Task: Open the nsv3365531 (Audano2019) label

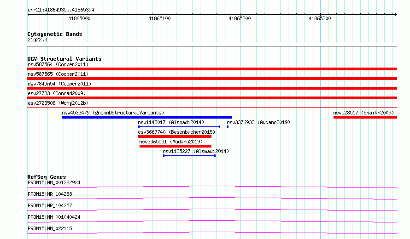Action: click(171, 142)
